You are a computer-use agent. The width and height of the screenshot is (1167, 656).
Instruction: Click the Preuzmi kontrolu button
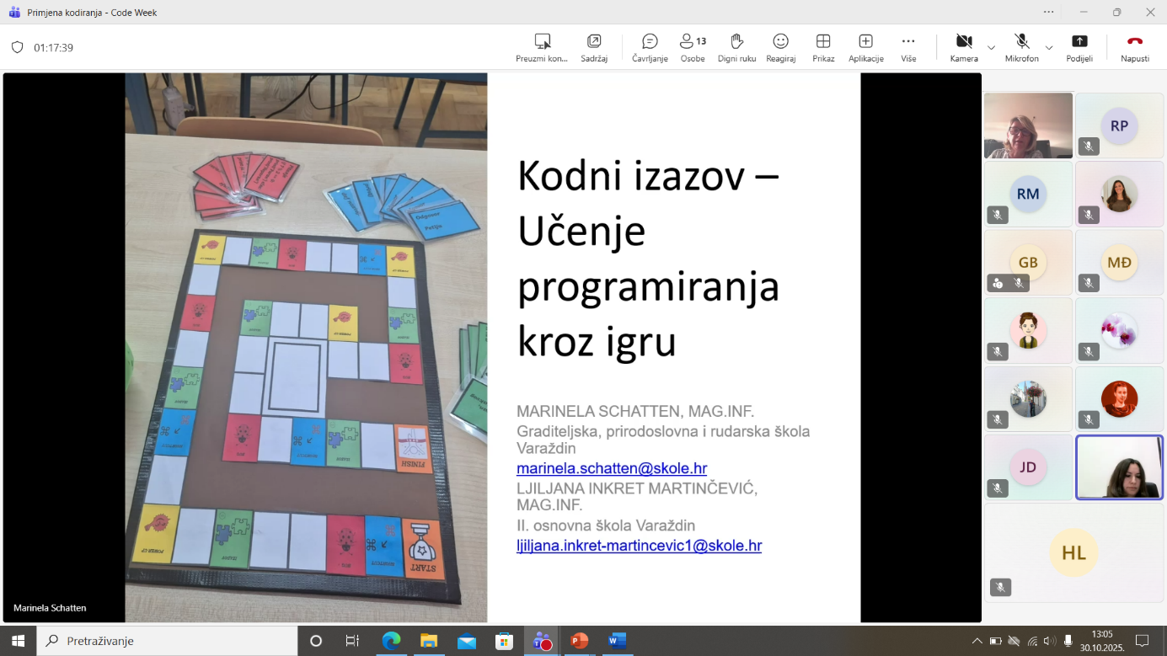click(542, 47)
